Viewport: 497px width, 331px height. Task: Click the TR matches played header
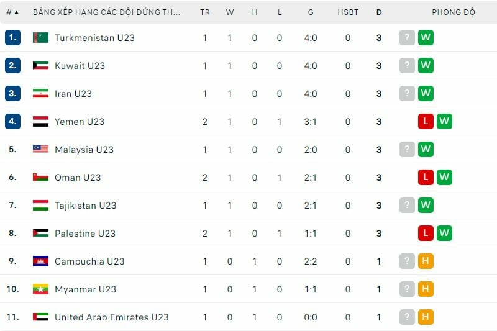[x=205, y=12]
